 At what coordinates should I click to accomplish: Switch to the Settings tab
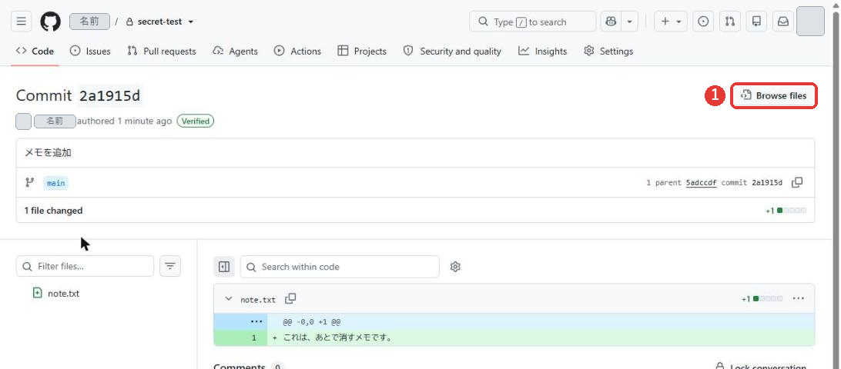coord(608,51)
